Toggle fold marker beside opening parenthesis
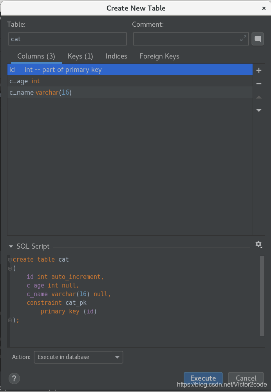 pos(10,269)
